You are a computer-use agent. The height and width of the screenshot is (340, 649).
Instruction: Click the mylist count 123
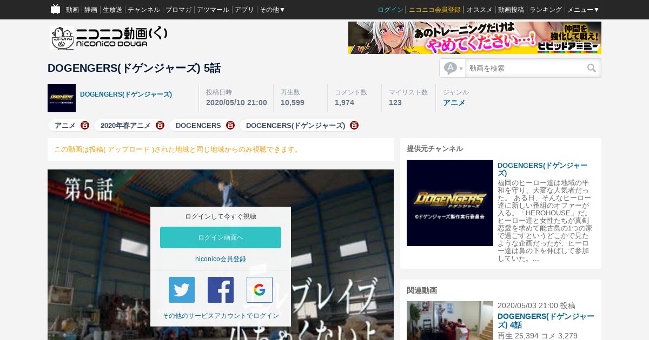pos(395,103)
